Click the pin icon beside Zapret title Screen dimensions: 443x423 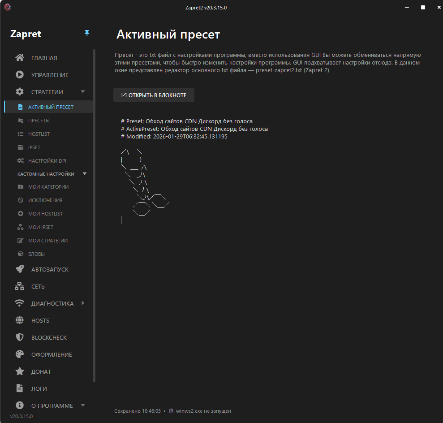coord(87,33)
